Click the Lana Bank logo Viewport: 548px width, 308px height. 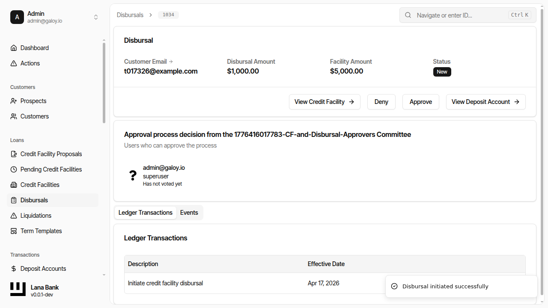click(18, 289)
